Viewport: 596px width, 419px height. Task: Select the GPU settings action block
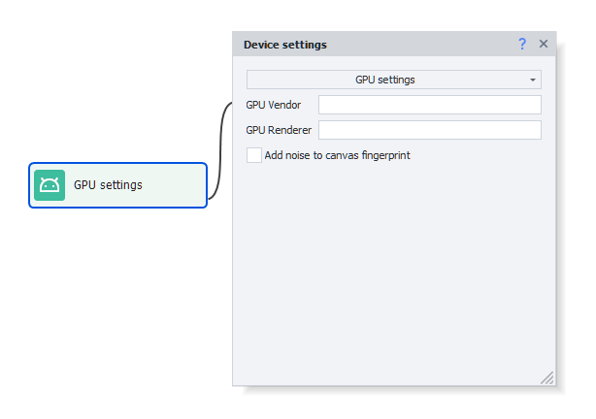tap(117, 185)
